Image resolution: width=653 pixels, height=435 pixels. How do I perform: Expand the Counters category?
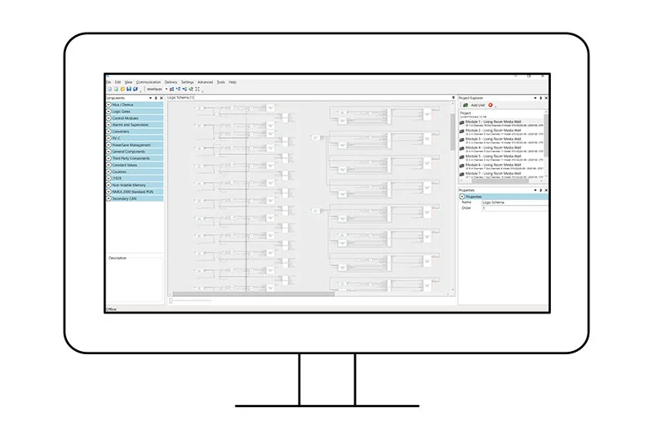(109, 171)
